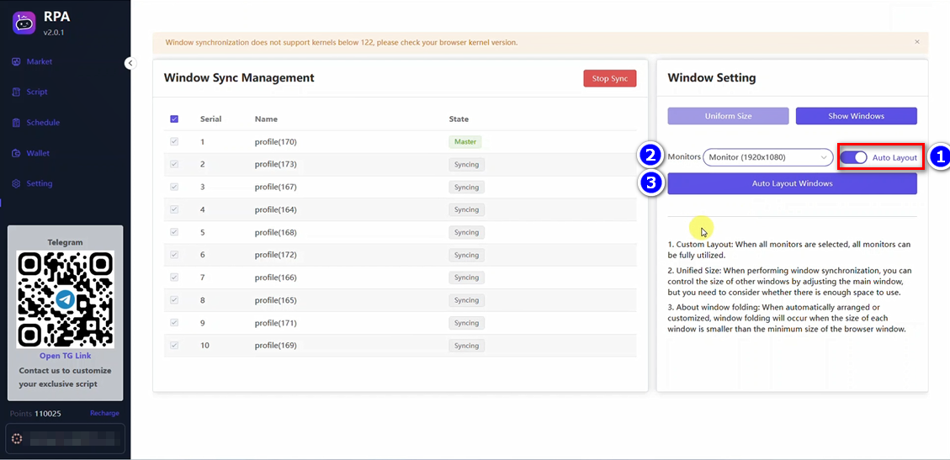Click the Stop Sync button
950x460 pixels.
tap(609, 78)
